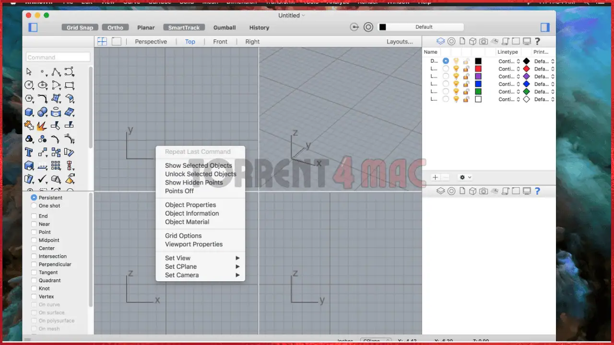
Task: Select the Circle drawing tool
Action: pyautogui.click(x=29, y=85)
